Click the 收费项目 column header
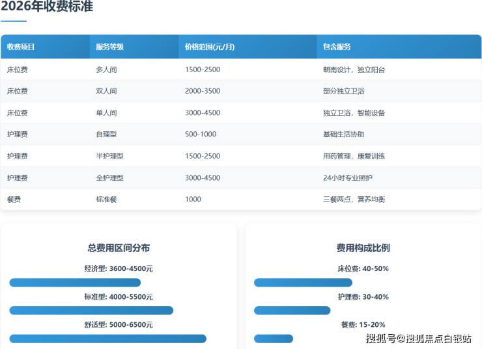Image resolution: width=482 pixels, height=349 pixels. pos(21,47)
